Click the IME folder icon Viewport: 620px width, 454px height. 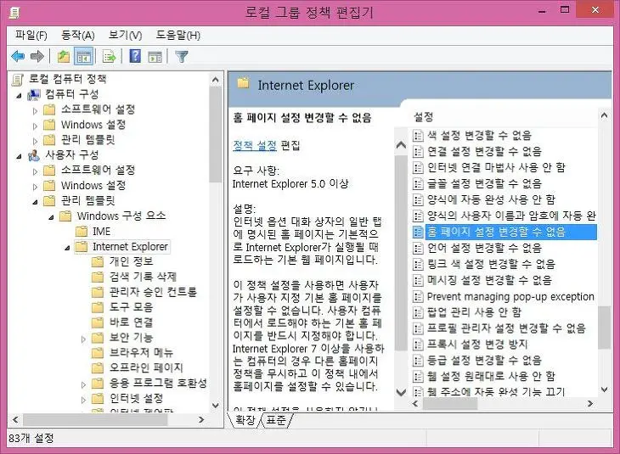(82, 231)
